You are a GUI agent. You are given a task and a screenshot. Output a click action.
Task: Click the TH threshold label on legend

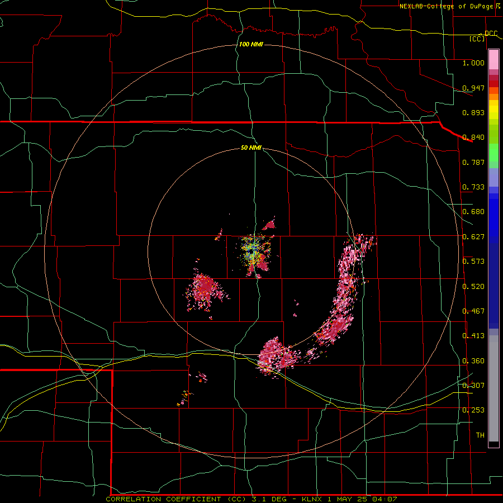(480, 435)
